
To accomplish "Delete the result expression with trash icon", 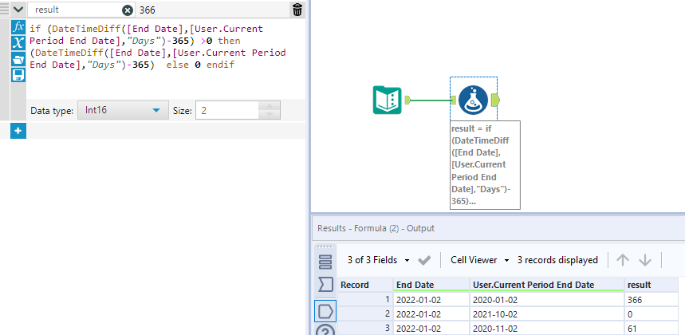I will click(x=297, y=10).
